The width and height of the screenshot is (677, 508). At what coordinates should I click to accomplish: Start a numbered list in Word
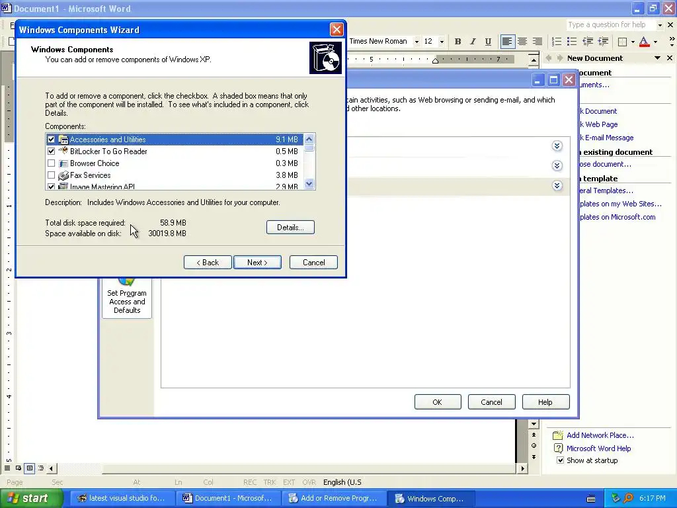point(557,42)
